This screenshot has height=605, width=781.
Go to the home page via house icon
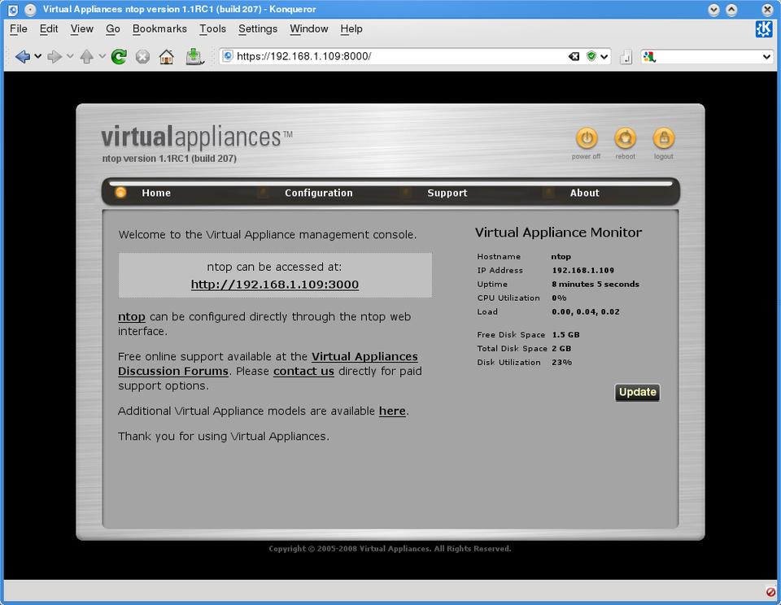click(166, 57)
